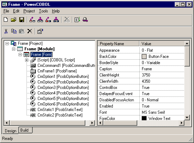Click the COBOL Script icon
The image size is (194, 143).
pos(33,60)
